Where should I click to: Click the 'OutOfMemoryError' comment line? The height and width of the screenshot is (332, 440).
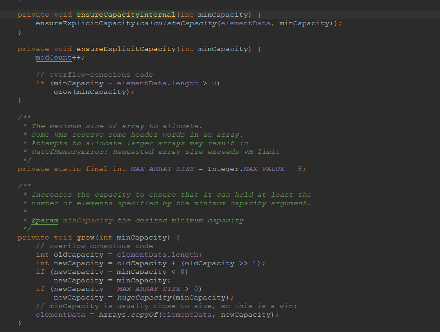(155, 152)
